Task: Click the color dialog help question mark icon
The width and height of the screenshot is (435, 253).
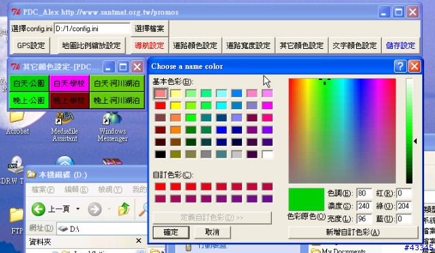Action: [400, 66]
